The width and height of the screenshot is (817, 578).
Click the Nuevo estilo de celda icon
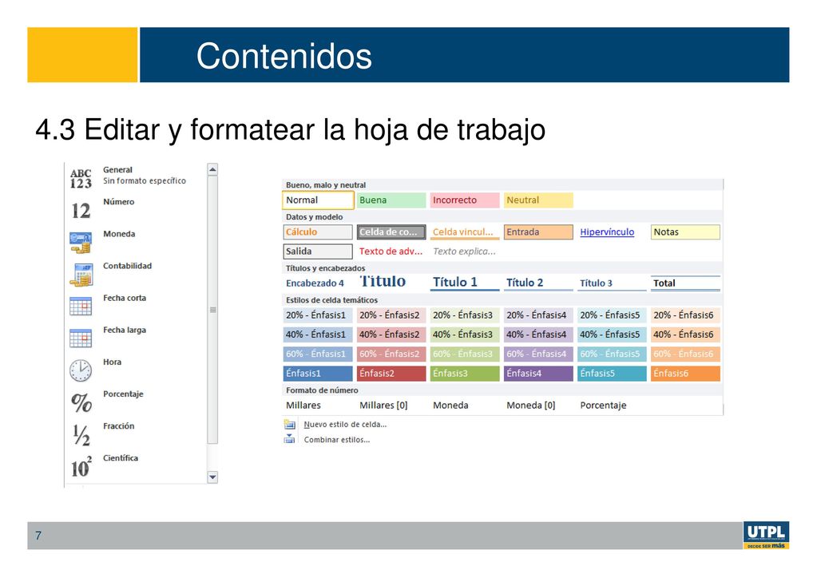click(x=290, y=425)
